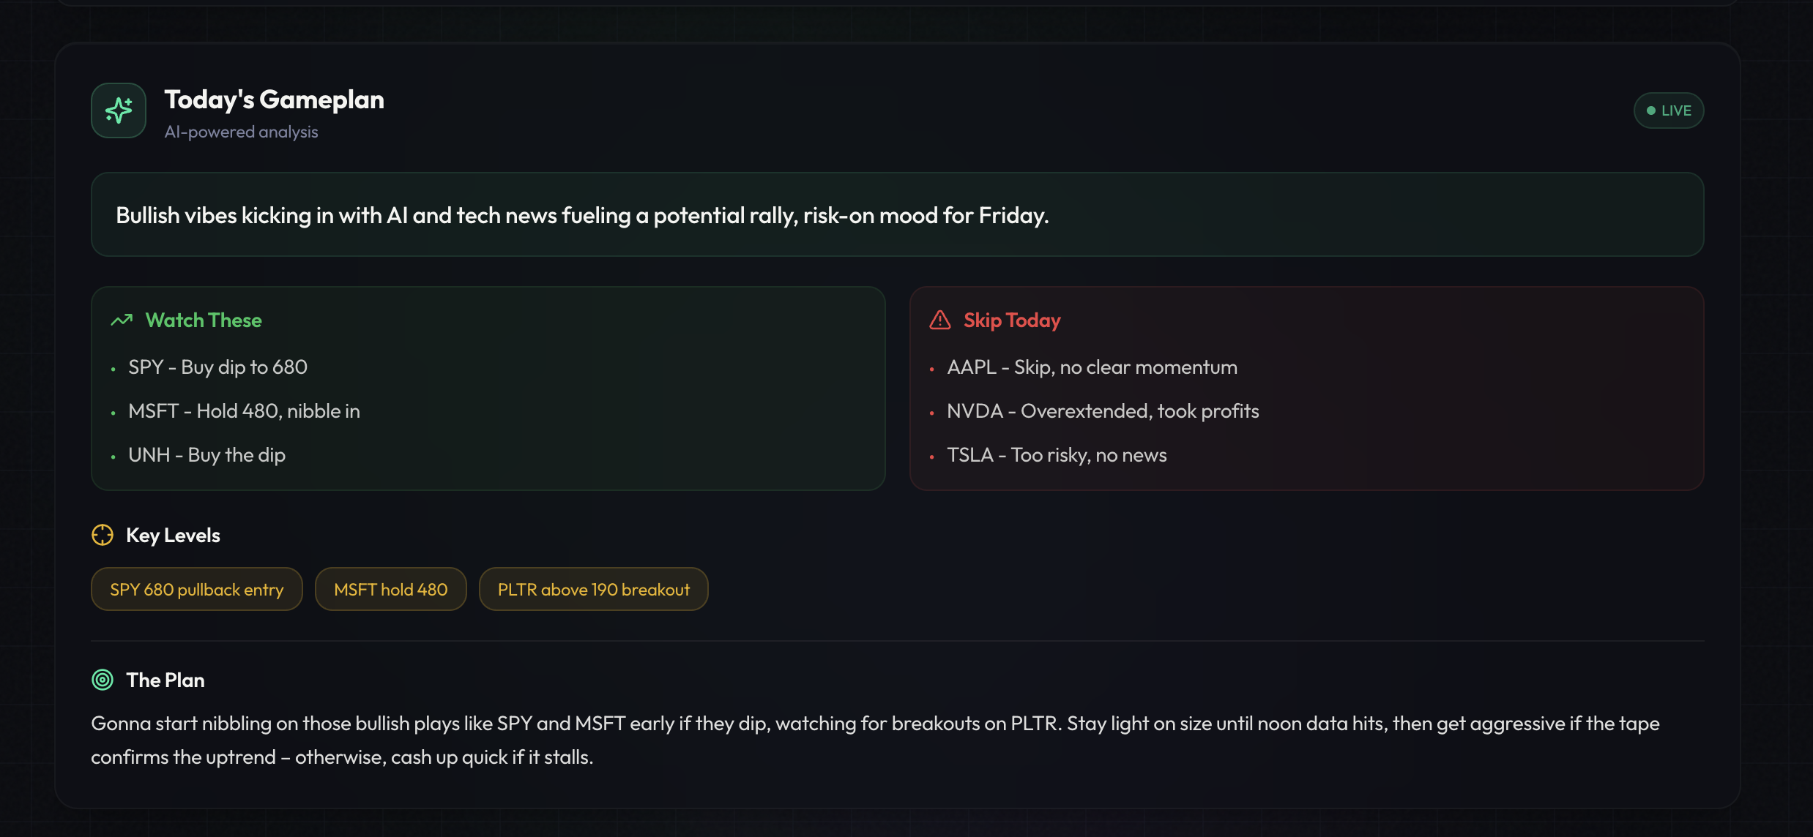
Task: Click the warning triangle beside Skip Today
Action: 939,319
